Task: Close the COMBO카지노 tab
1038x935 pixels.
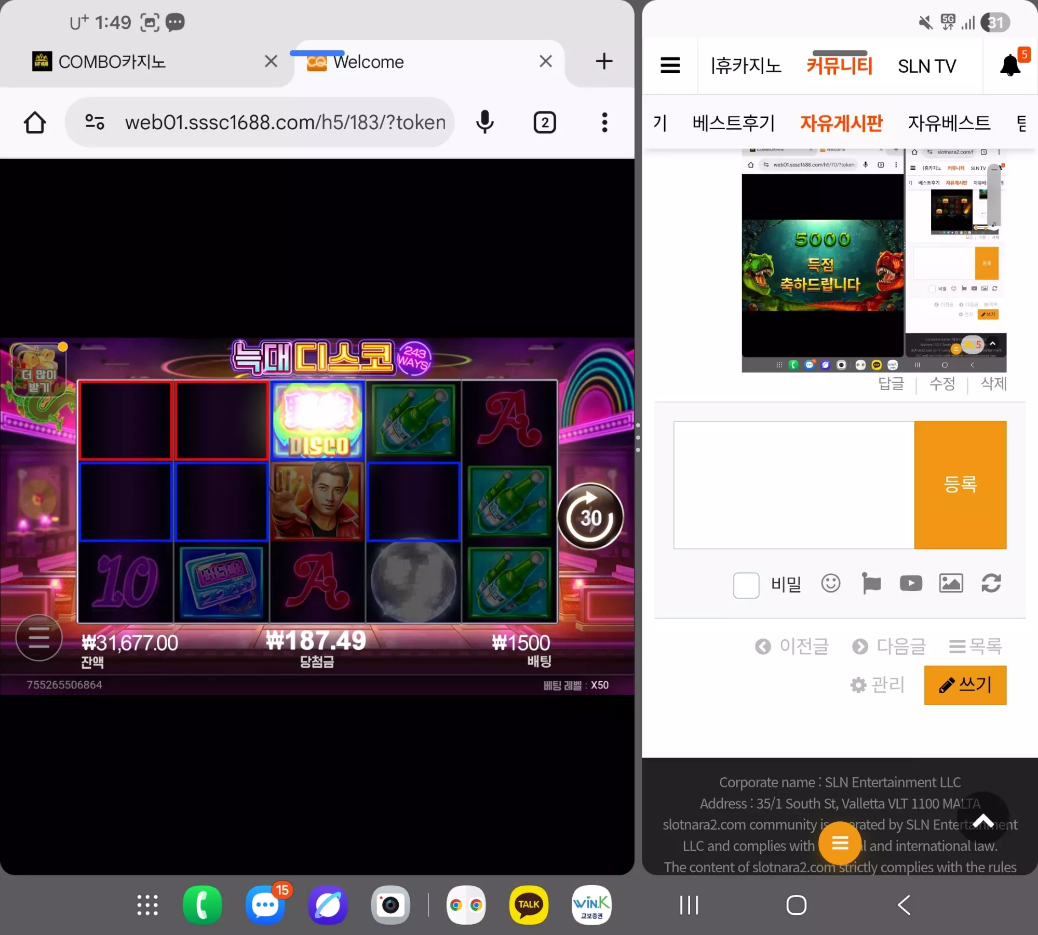Action: (271, 61)
